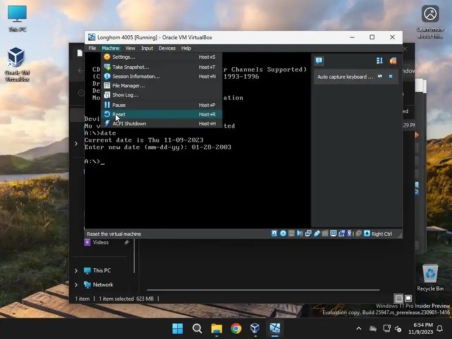Switch Explorer to details view

(399, 298)
